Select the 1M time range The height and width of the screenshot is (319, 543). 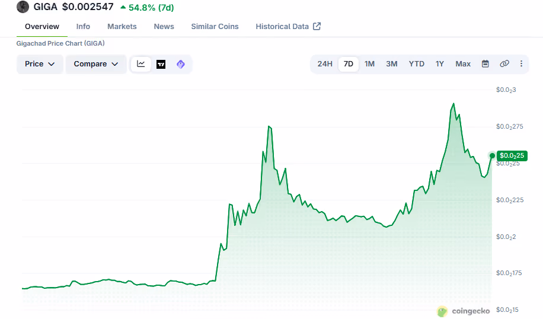point(369,64)
